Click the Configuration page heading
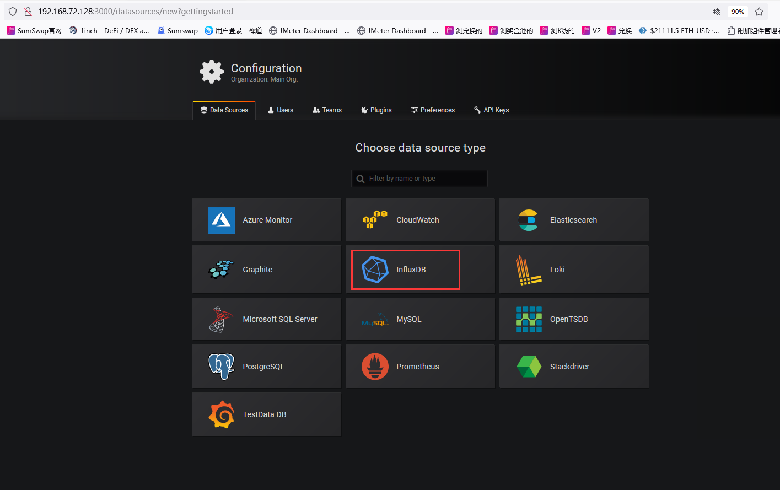The image size is (780, 490). 266,68
